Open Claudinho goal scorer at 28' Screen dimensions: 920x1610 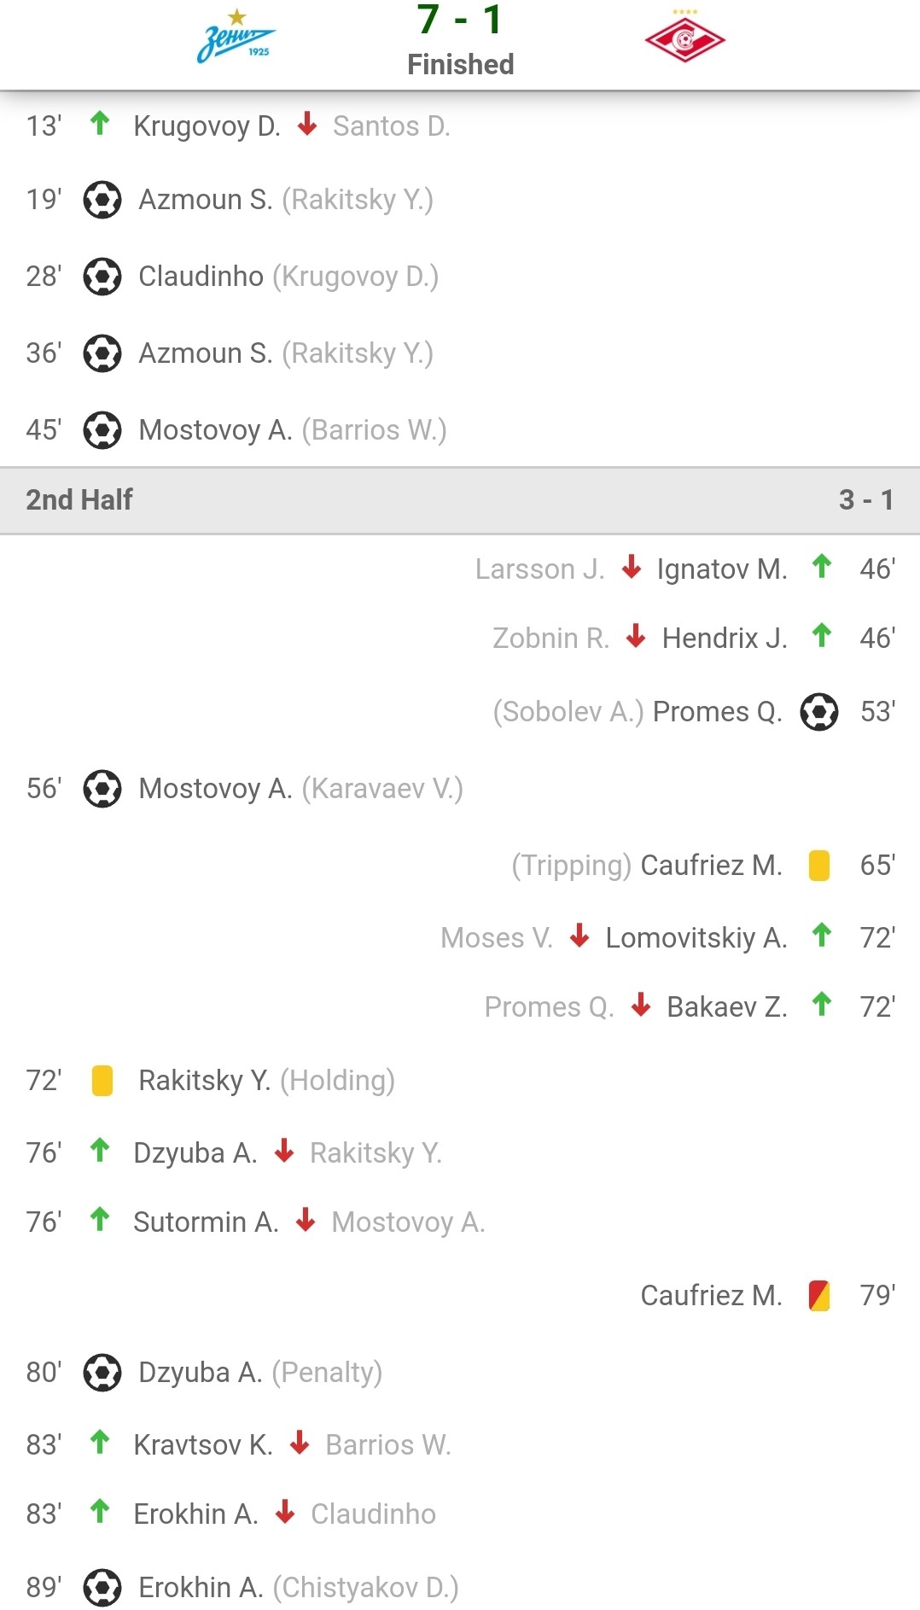(201, 277)
